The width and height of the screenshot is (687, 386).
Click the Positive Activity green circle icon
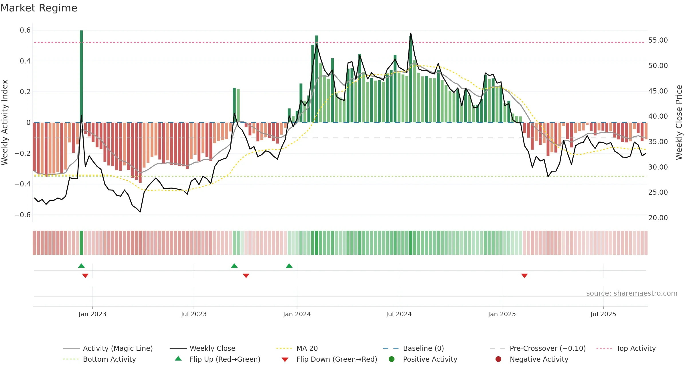point(392,359)
